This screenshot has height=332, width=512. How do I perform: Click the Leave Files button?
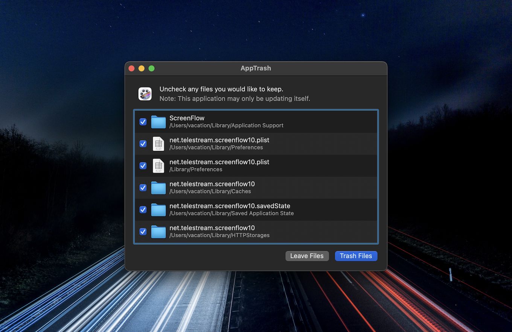point(307,256)
